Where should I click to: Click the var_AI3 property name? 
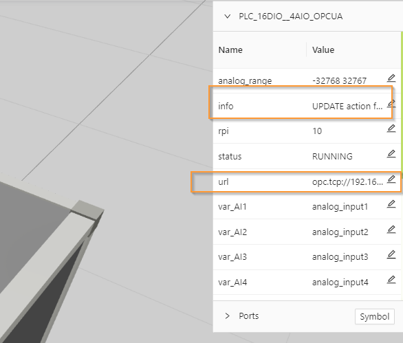click(232, 257)
